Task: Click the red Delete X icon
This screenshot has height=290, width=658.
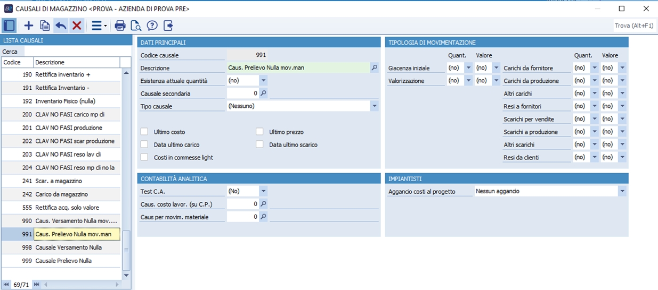Action: click(x=77, y=25)
